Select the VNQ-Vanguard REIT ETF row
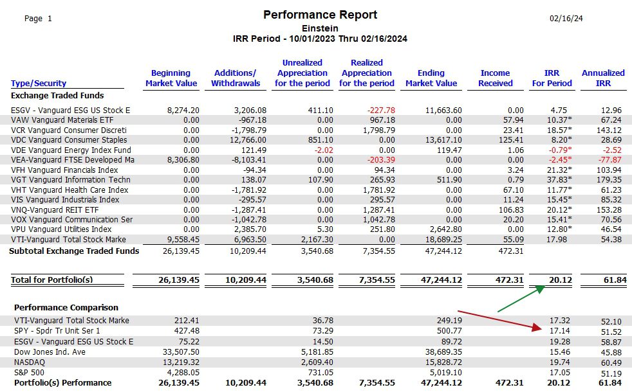The width and height of the screenshot is (632, 392). (x=316, y=209)
